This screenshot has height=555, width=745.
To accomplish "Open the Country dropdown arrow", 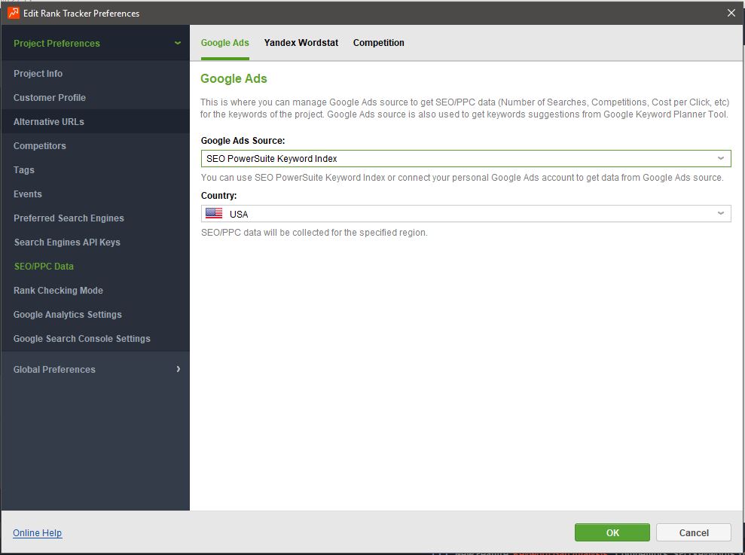I will (x=720, y=214).
